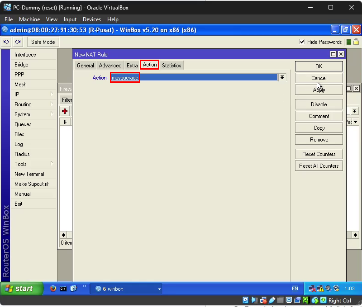The width and height of the screenshot is (362, 307).
Task: Open Queues in the WinBox sidebar
Action: (x=33, y=124)
